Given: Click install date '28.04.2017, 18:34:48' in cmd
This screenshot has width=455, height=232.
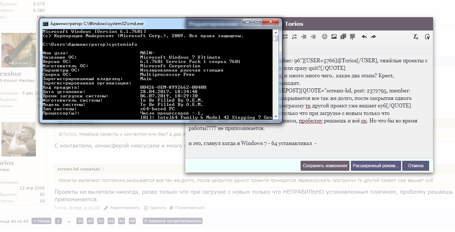Looking at the screenshot, I should coord(169,92).
